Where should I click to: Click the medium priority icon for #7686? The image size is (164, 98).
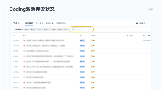[x=92, y=56]
